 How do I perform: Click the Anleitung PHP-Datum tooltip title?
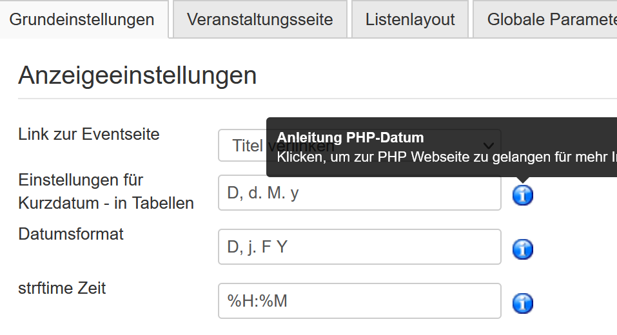(350, 138)
